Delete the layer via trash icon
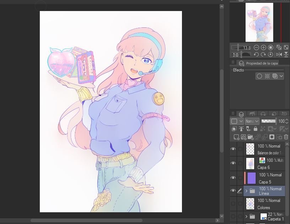The height and width of the screenshot is (224, 290). pos(286,137)
